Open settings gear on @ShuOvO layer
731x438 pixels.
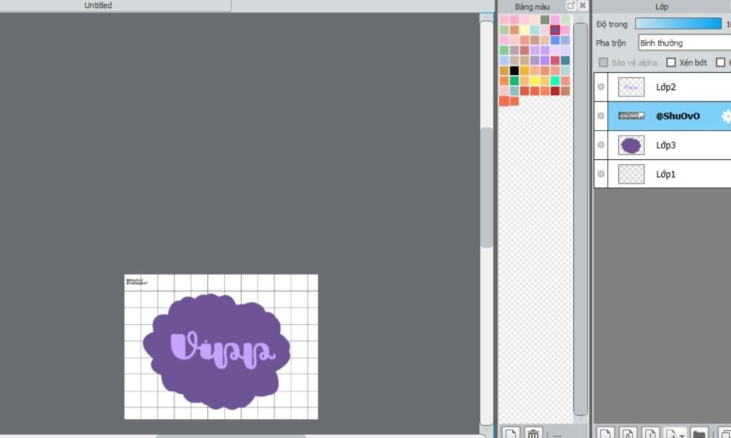(x=726, y=116)
